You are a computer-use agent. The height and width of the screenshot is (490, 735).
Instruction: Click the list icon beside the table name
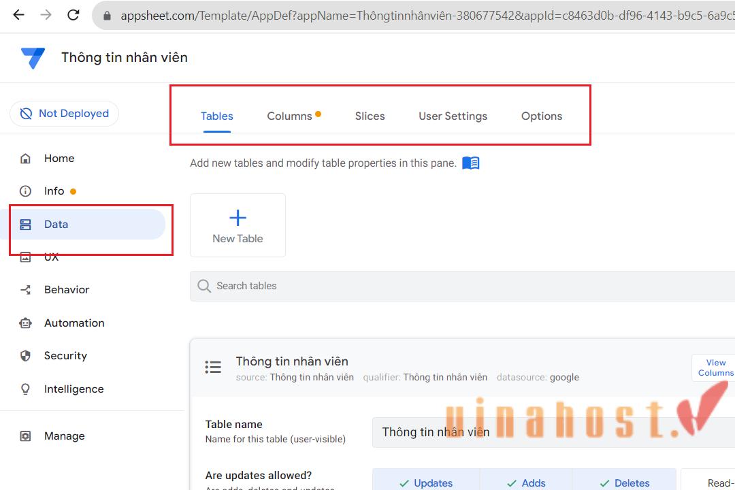213,367
